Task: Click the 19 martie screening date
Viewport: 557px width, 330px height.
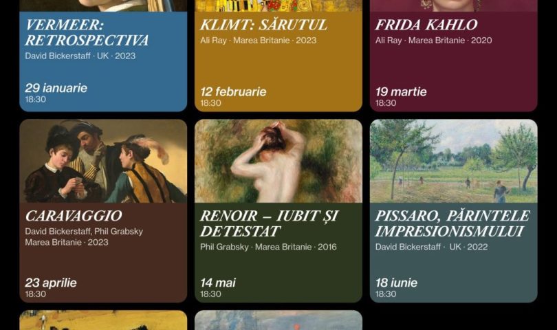Action: tap(401, 92)
